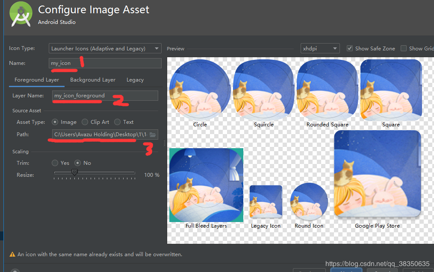Toggle the Show Safe Zone checkbox

[x=350, y=48]
